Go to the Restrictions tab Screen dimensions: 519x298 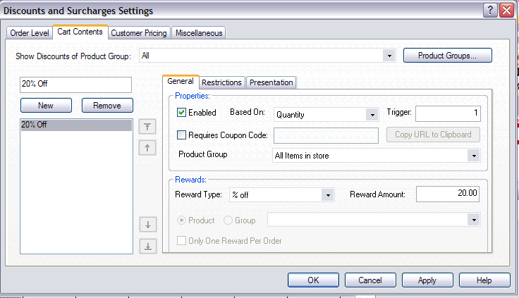(x=223, y=82)
